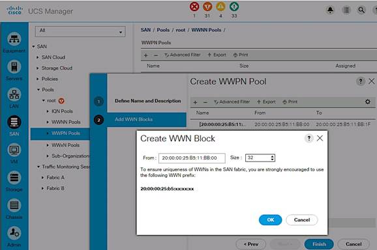Select Fabric B in the tree
The width and height of the screenshot is (377, 250).
coord(55,188)
